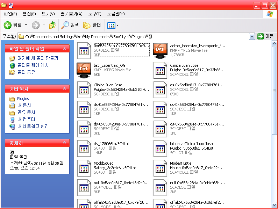Collapse the 기타 위치 panel
The height and width of the screenshot is (209, 278).
click(x=65, y=89)
